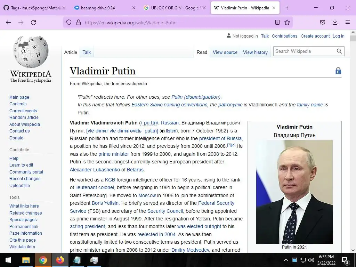Open Eastern Slavic naming conventions link
The width and height of the screenshot is (356, 267).
(x=169, y=105)
